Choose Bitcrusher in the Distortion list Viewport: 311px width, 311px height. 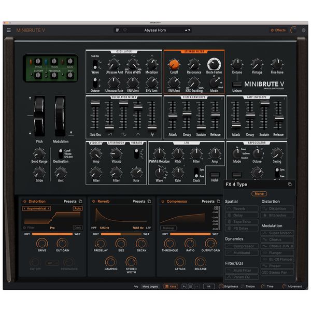click(x=277, y=215)
